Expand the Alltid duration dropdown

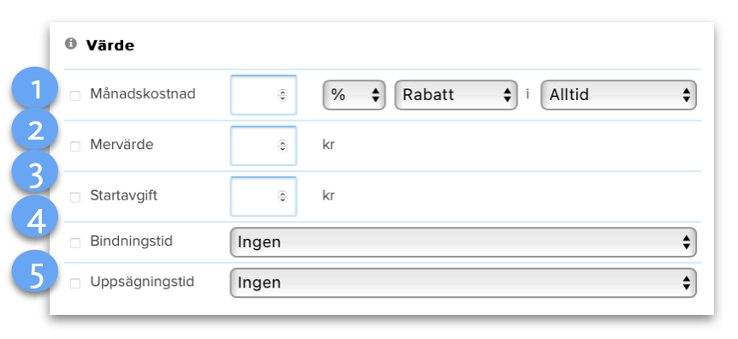coord(618,95)
